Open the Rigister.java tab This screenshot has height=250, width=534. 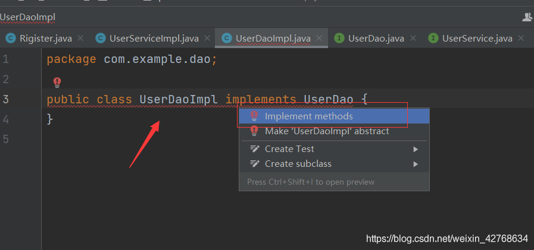tap(46, 39)
